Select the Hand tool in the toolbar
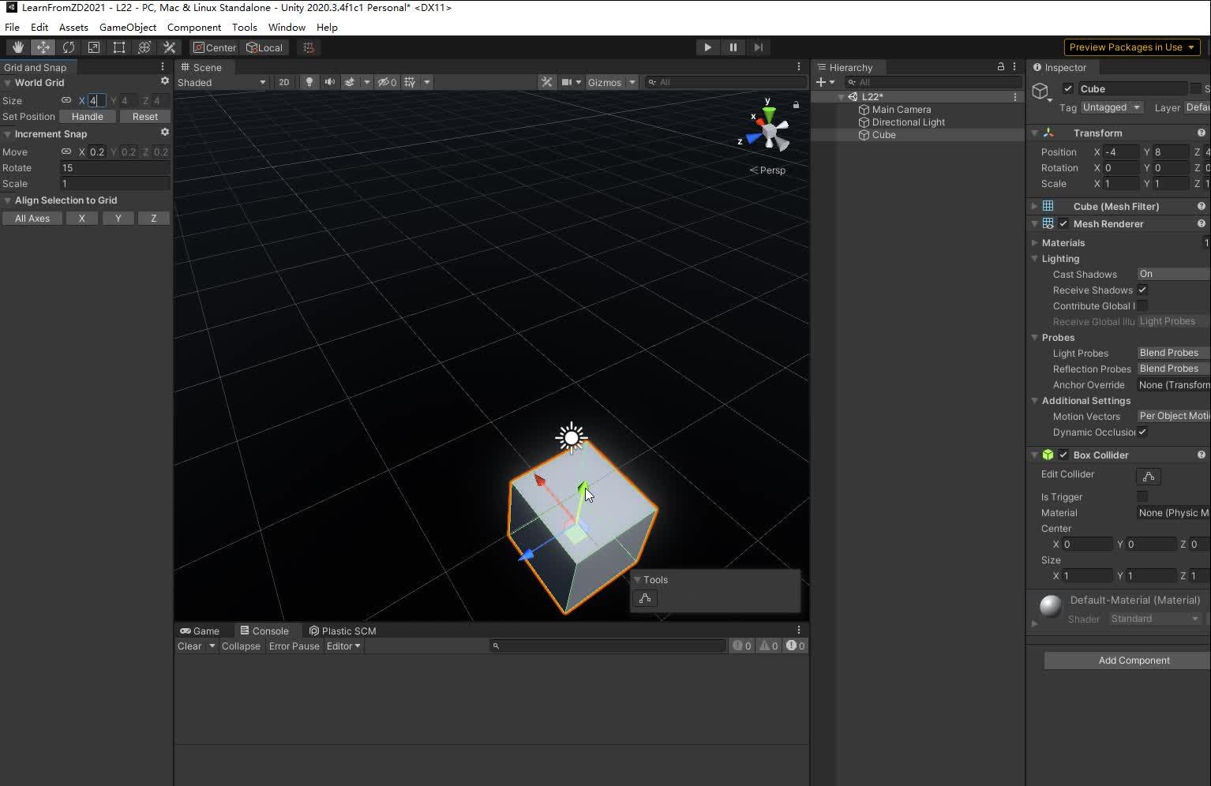The image size is (1211, 786). 17,47
